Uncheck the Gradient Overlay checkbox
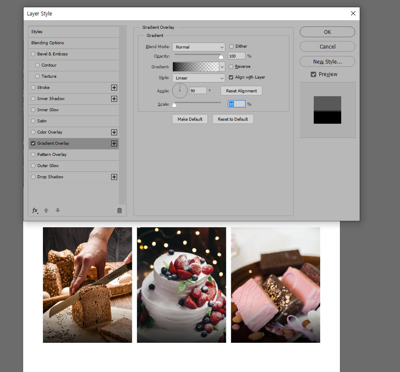 click(x=33, y=143)
